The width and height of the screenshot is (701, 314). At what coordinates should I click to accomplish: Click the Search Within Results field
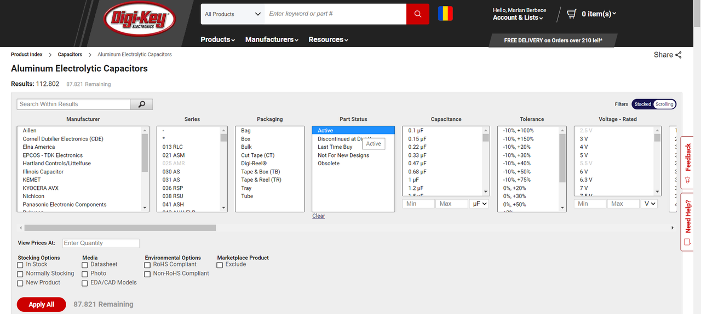tap(73, 104)
